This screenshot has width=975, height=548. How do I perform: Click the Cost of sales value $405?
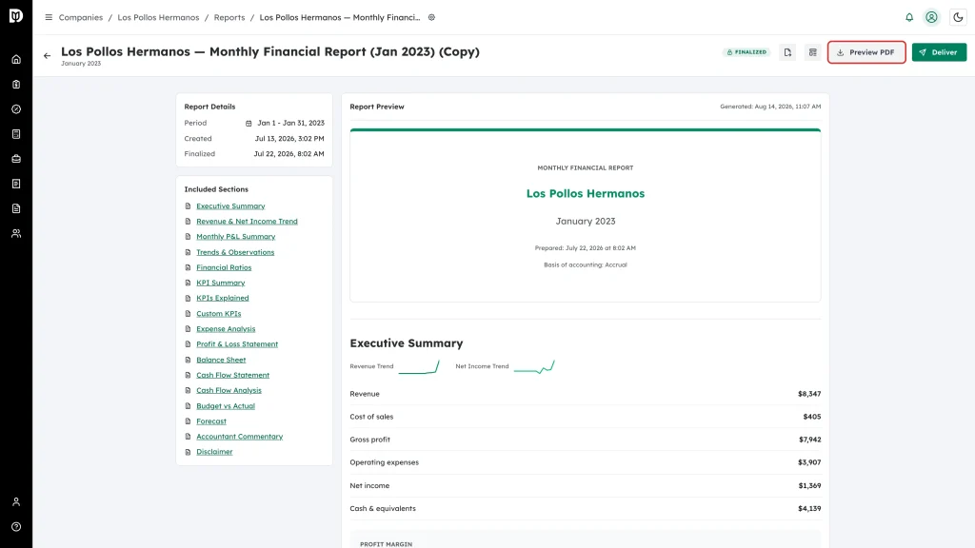[x=811, y=417]
